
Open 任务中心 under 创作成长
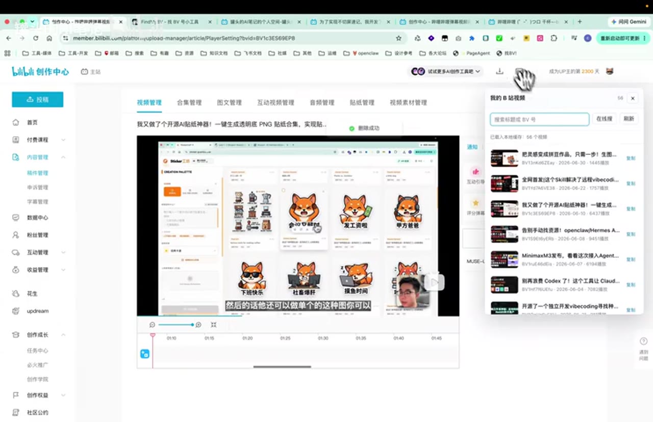click(37, 351)
